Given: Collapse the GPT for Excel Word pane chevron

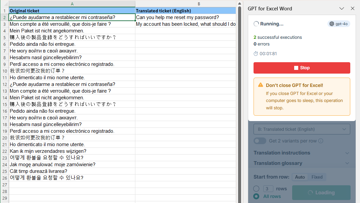Looking at the screenshot, I should (x=342, y=9).
